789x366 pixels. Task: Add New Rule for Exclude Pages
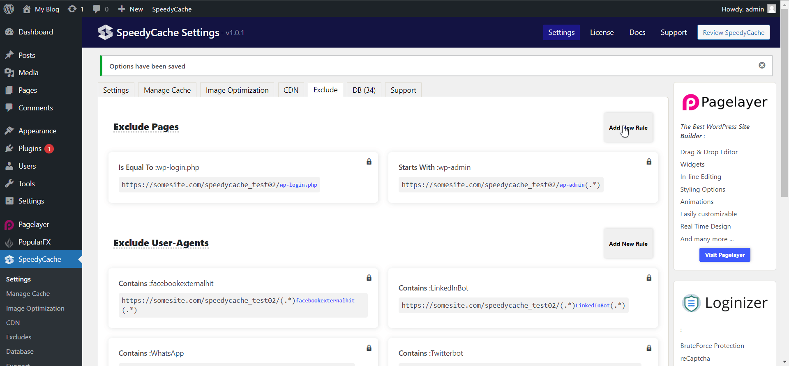click(628, 128)
